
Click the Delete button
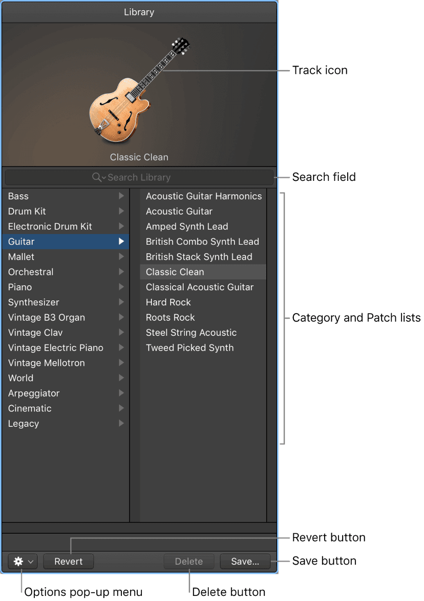tap(189, 562)
